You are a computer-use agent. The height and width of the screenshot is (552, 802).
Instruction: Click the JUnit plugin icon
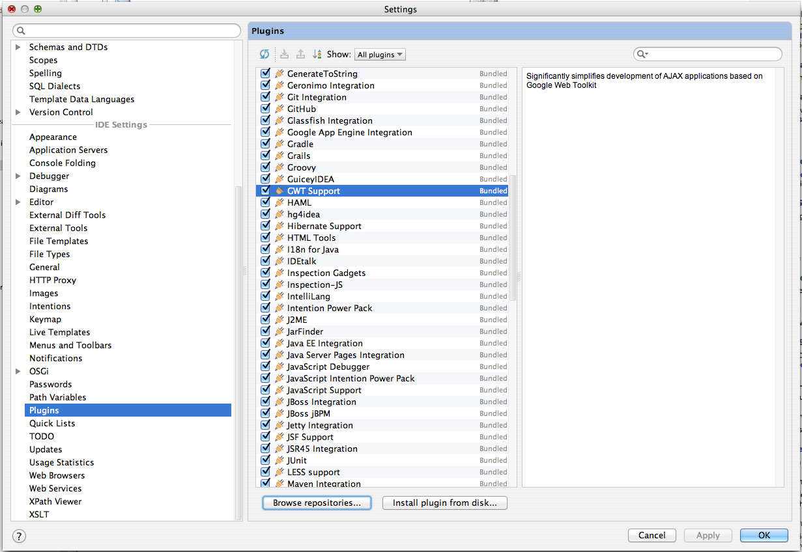(x=279, y=460)
